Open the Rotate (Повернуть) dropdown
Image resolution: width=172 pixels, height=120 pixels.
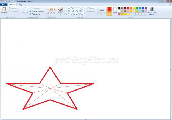click(35, 14)
